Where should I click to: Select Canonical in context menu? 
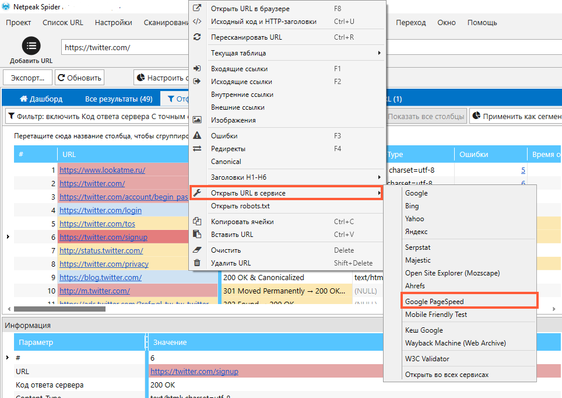click(x=226, y=162)
